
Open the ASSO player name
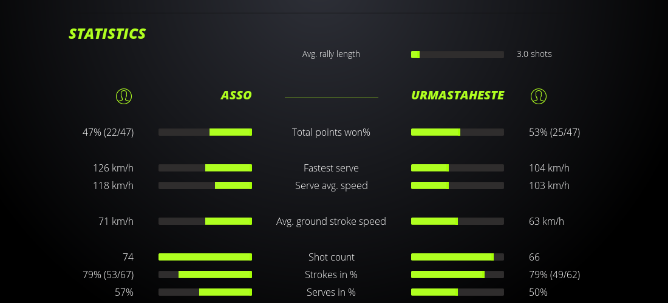click(x=236, y=96)
